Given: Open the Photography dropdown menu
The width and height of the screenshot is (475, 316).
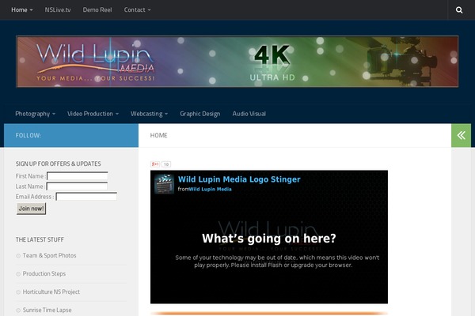Looking at the screenshot, I should tap(35, 114).
